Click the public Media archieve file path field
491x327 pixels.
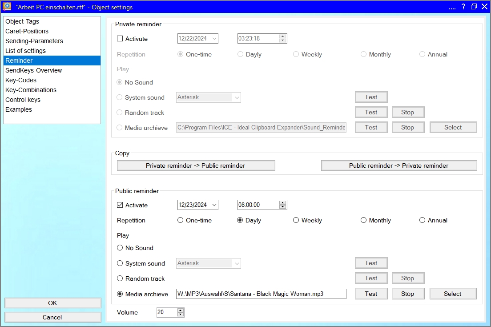point(261,294)
